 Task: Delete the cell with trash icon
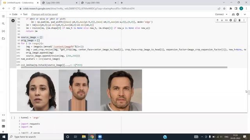239,20
